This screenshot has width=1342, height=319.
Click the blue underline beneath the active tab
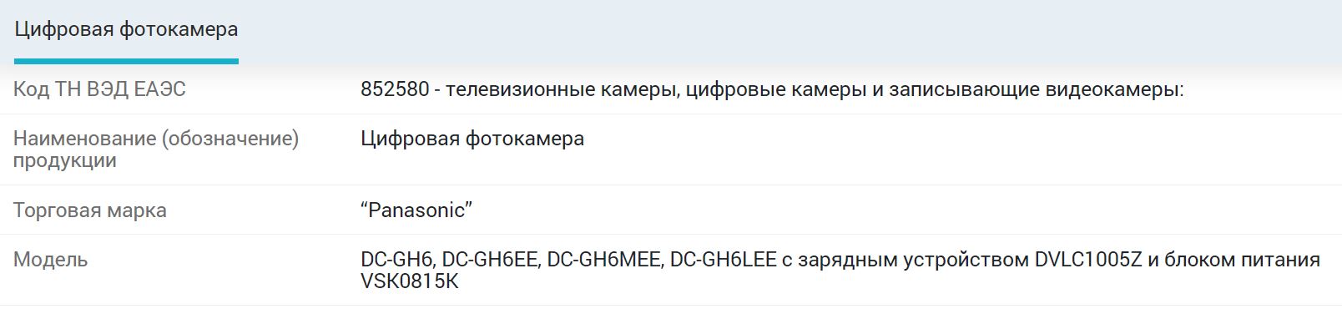126,61
